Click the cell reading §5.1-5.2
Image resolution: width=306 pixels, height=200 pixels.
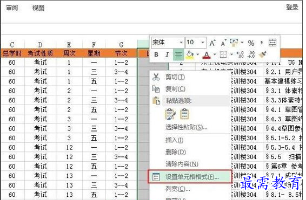283,138
